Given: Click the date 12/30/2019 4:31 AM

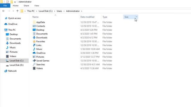Looking at the screenshot, I should [x=90, y=64].
